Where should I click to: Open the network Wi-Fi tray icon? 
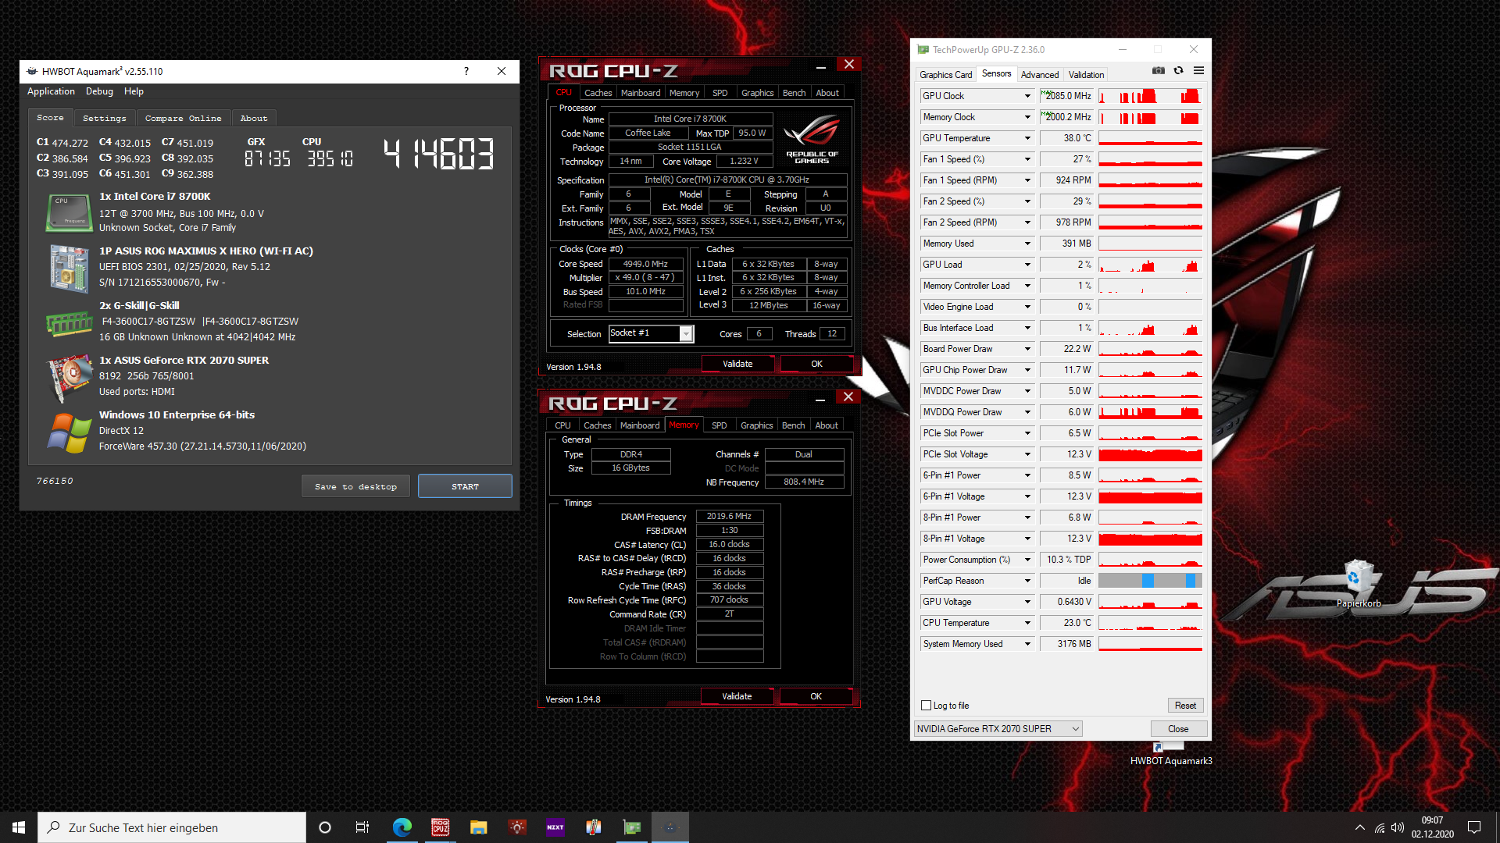1380,827
